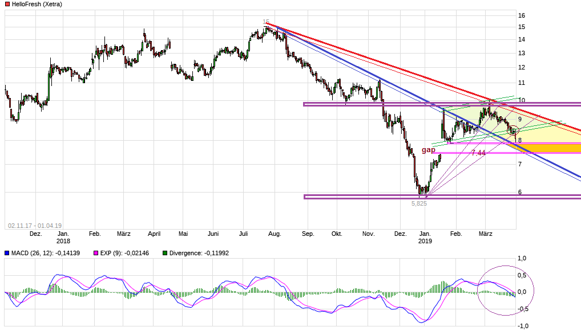Viewport: 581px width, 335px height.
Task: Click the MACD axis value 0,0
Action: tap(522, 292)
